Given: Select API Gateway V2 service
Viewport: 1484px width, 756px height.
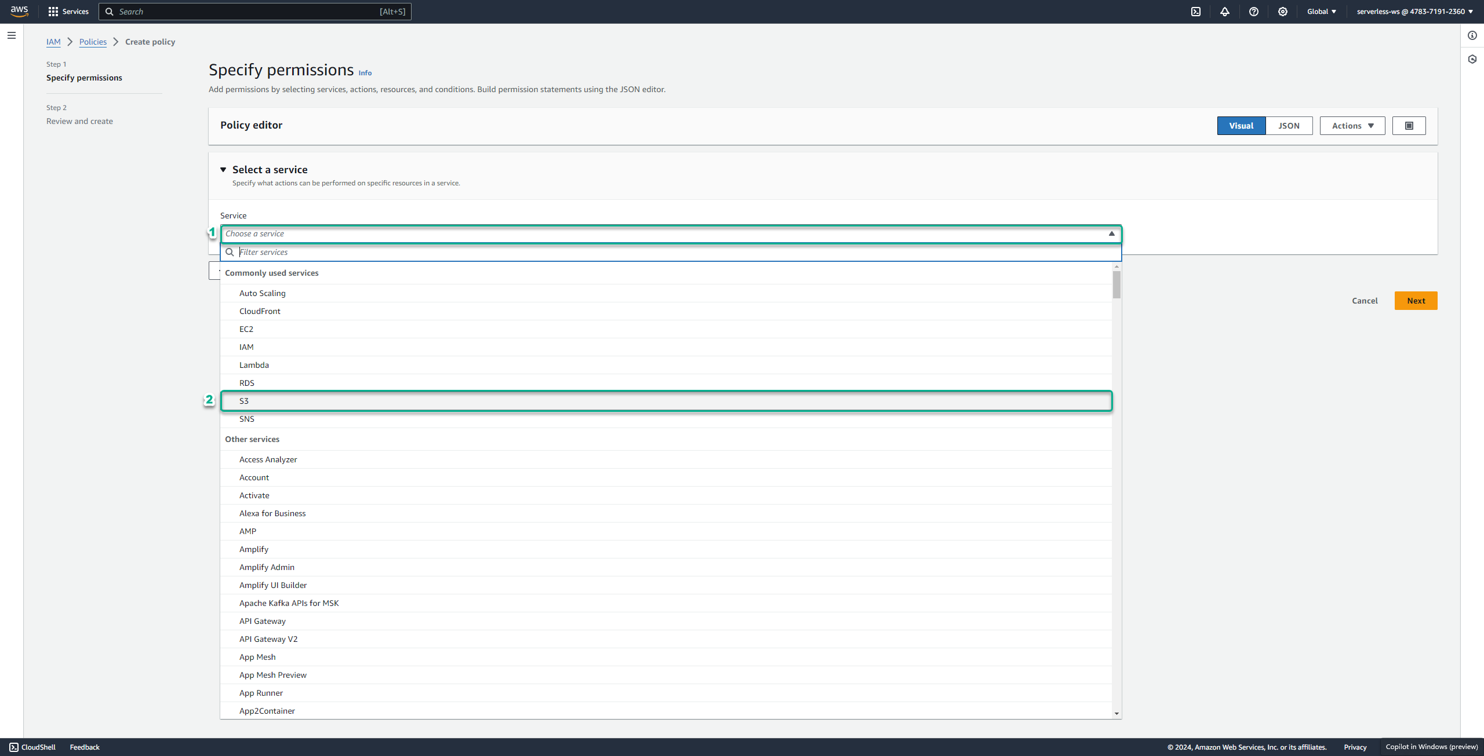Looking at the screenshot, I should [x=666, y=639].
